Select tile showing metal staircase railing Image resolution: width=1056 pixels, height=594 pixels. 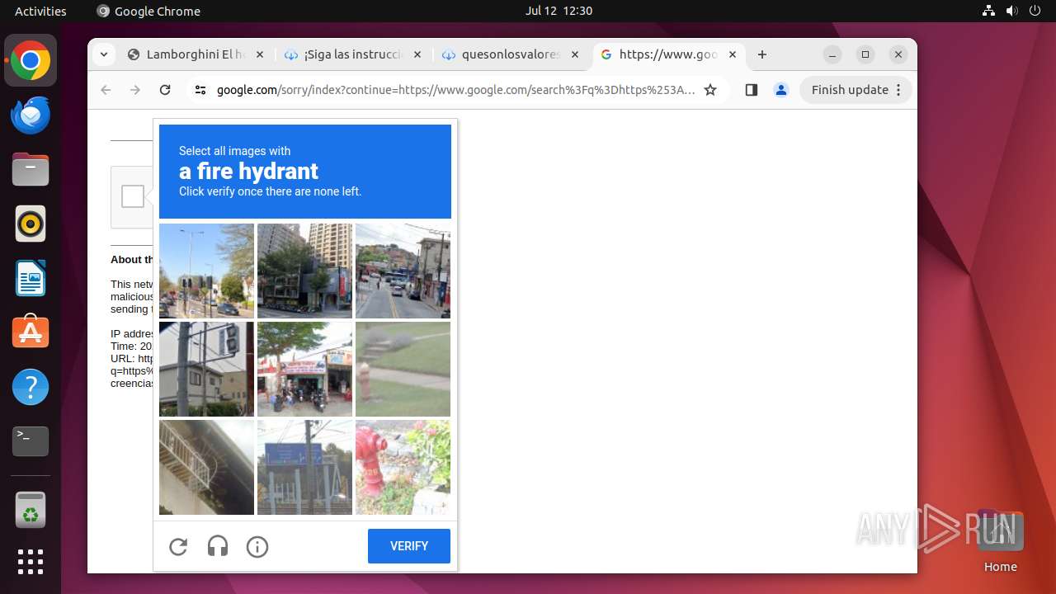[206, 467]
